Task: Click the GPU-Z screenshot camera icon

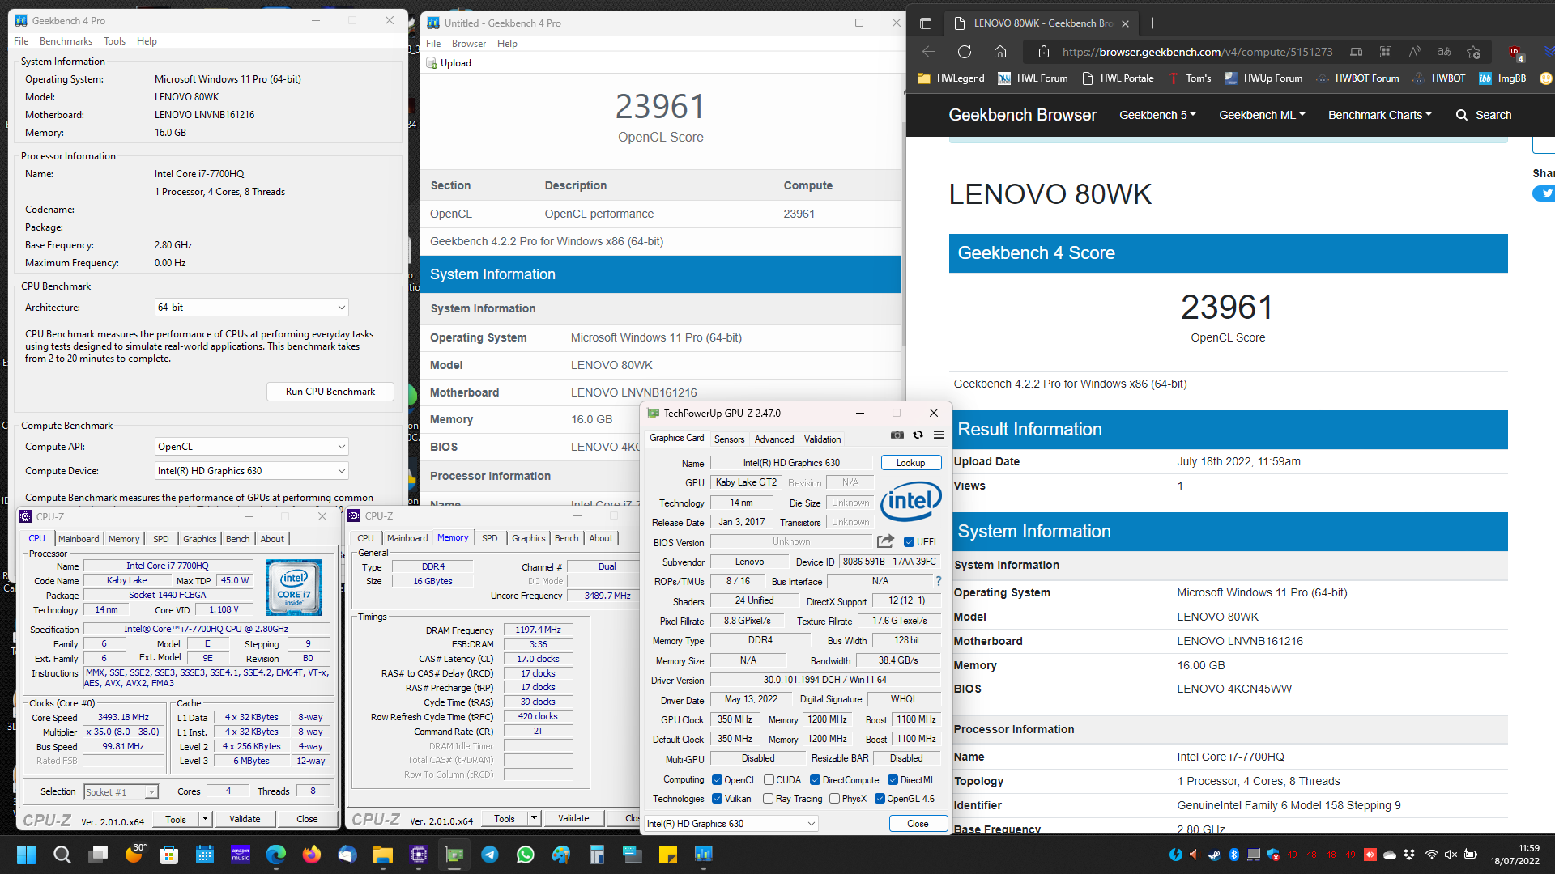Action: pyautogui.click(x=897, y=435)
